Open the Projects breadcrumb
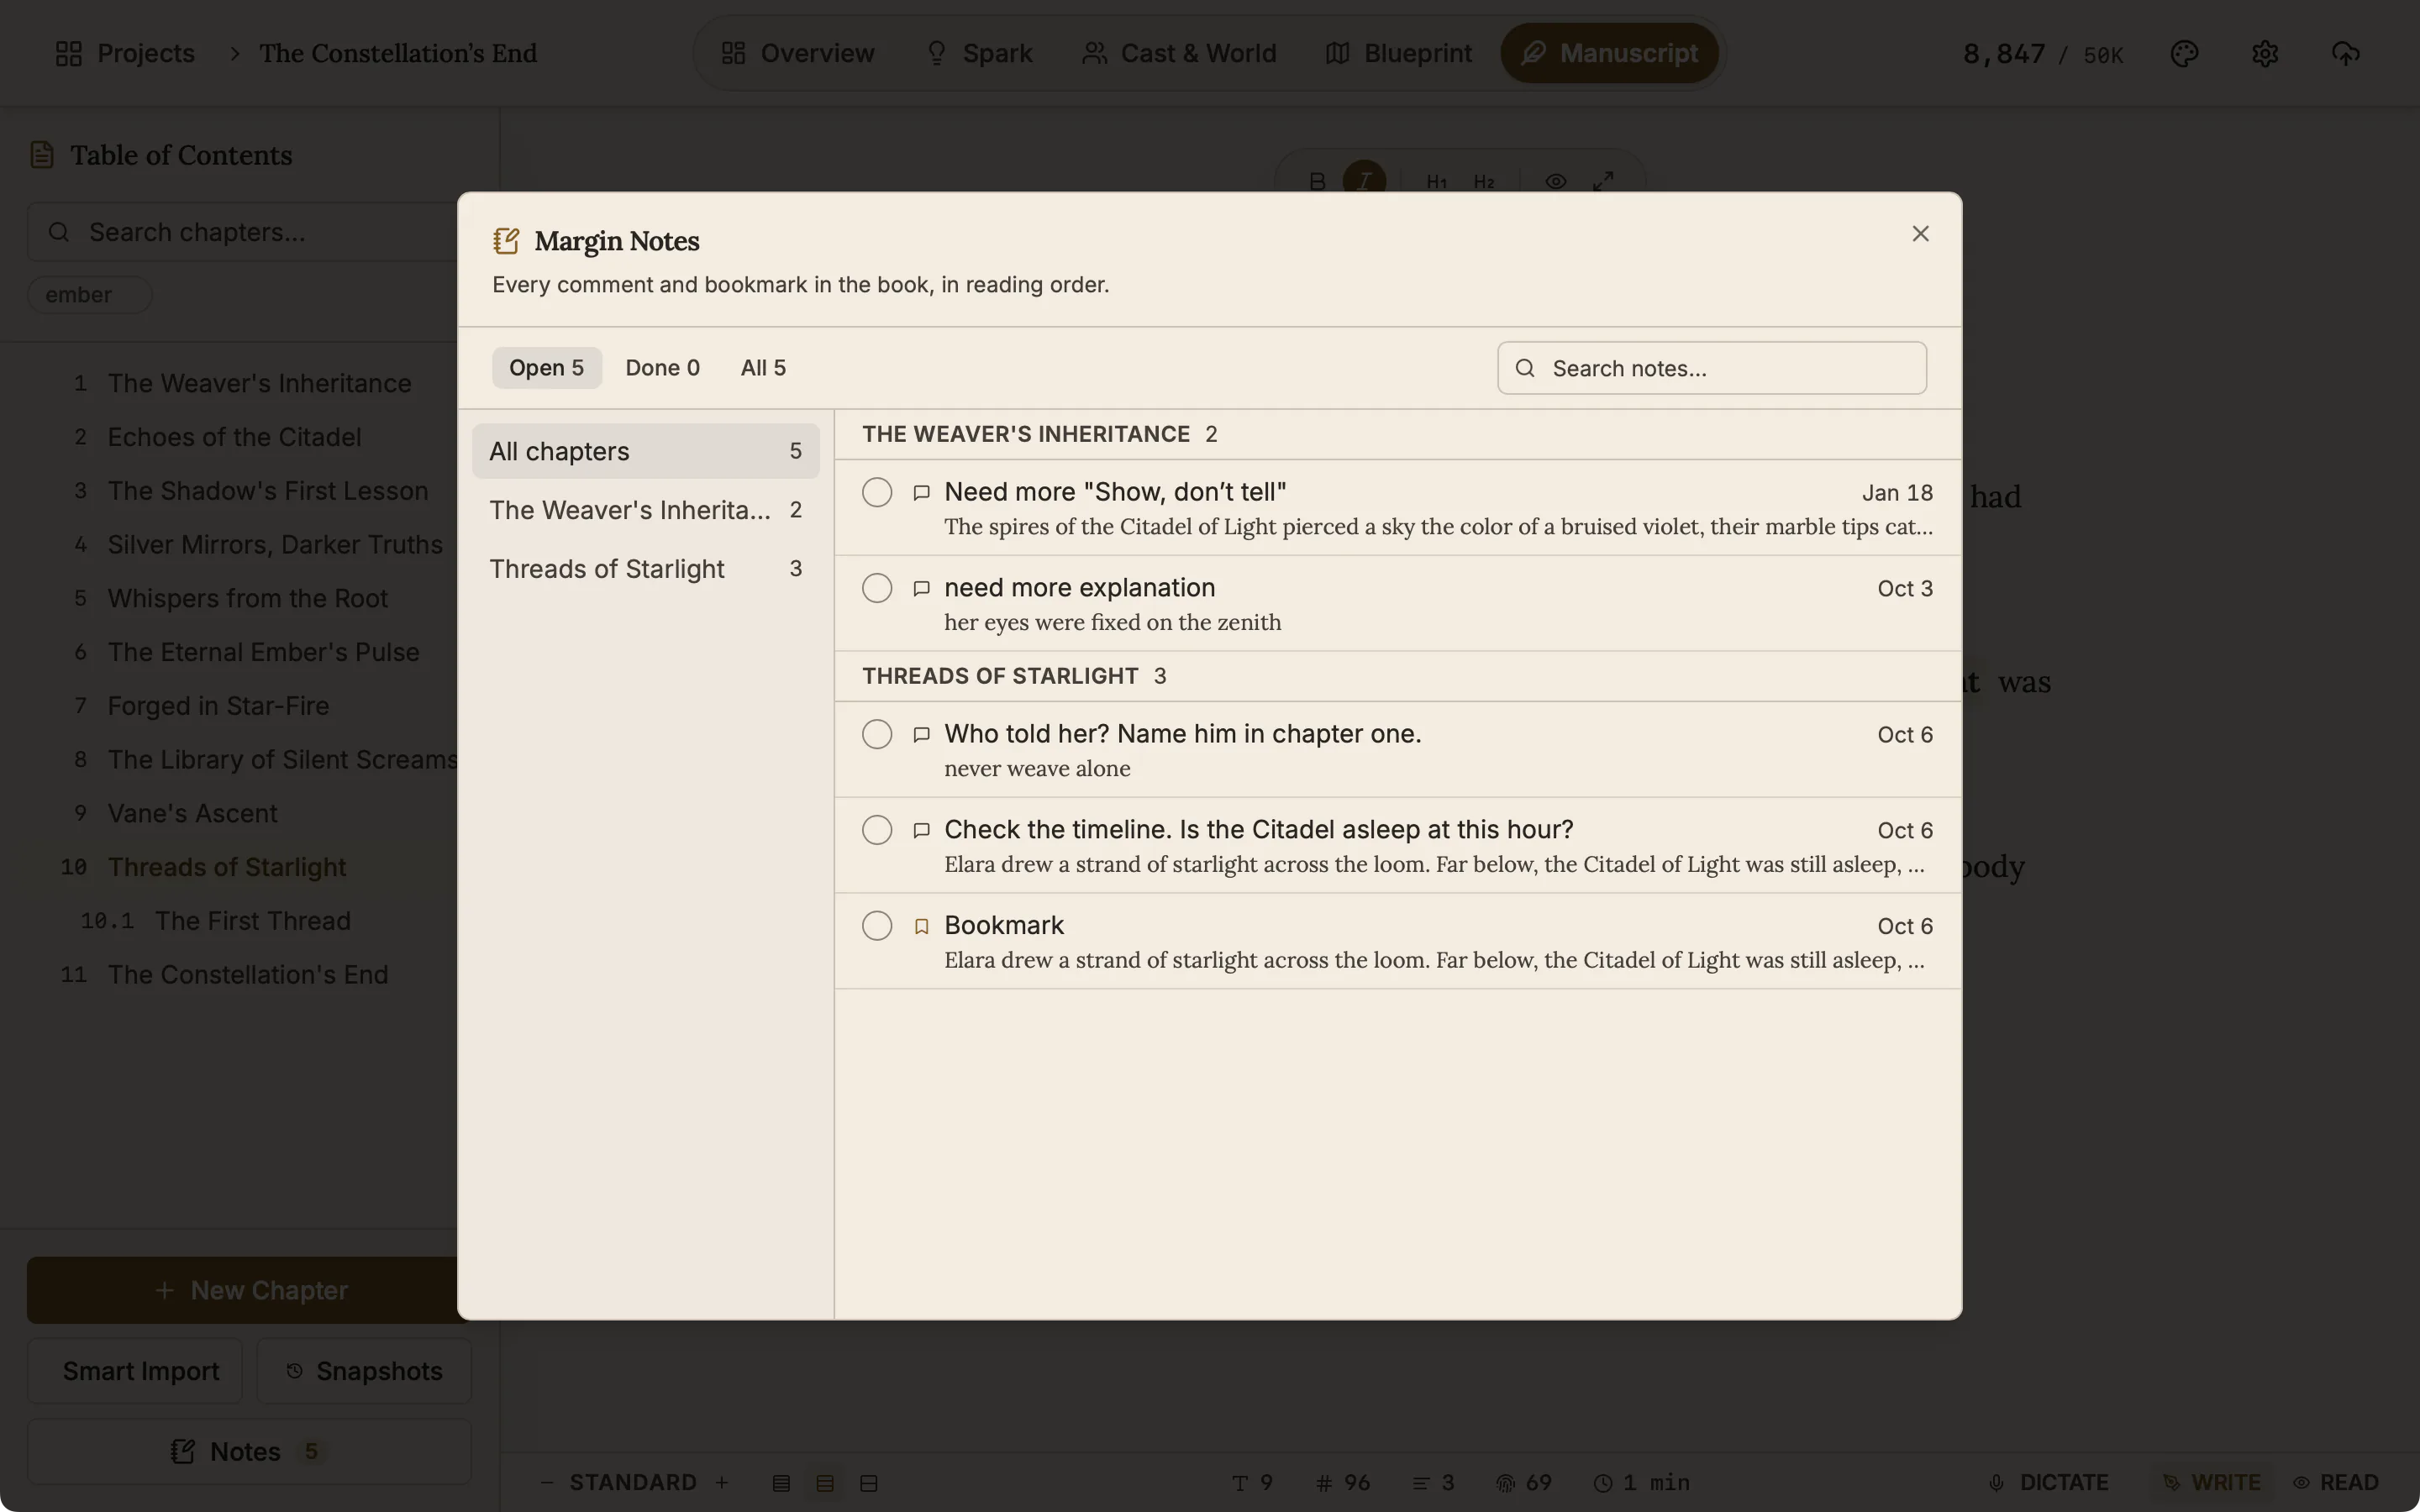This screenshot has width=2420, height=1512. tap(125, 53)
